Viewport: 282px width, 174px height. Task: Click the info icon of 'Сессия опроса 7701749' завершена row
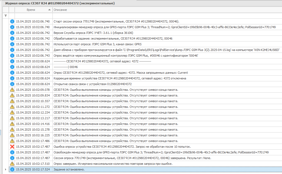click(x=12, y=158)
